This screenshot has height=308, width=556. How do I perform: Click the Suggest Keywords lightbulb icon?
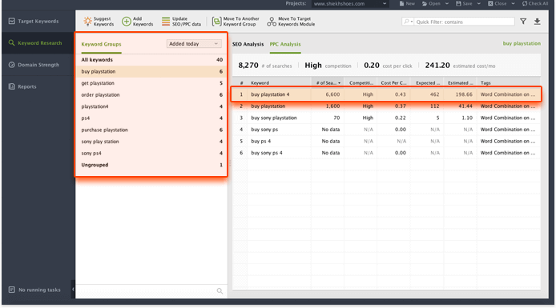pyautogui.click(x=87, y=22)
